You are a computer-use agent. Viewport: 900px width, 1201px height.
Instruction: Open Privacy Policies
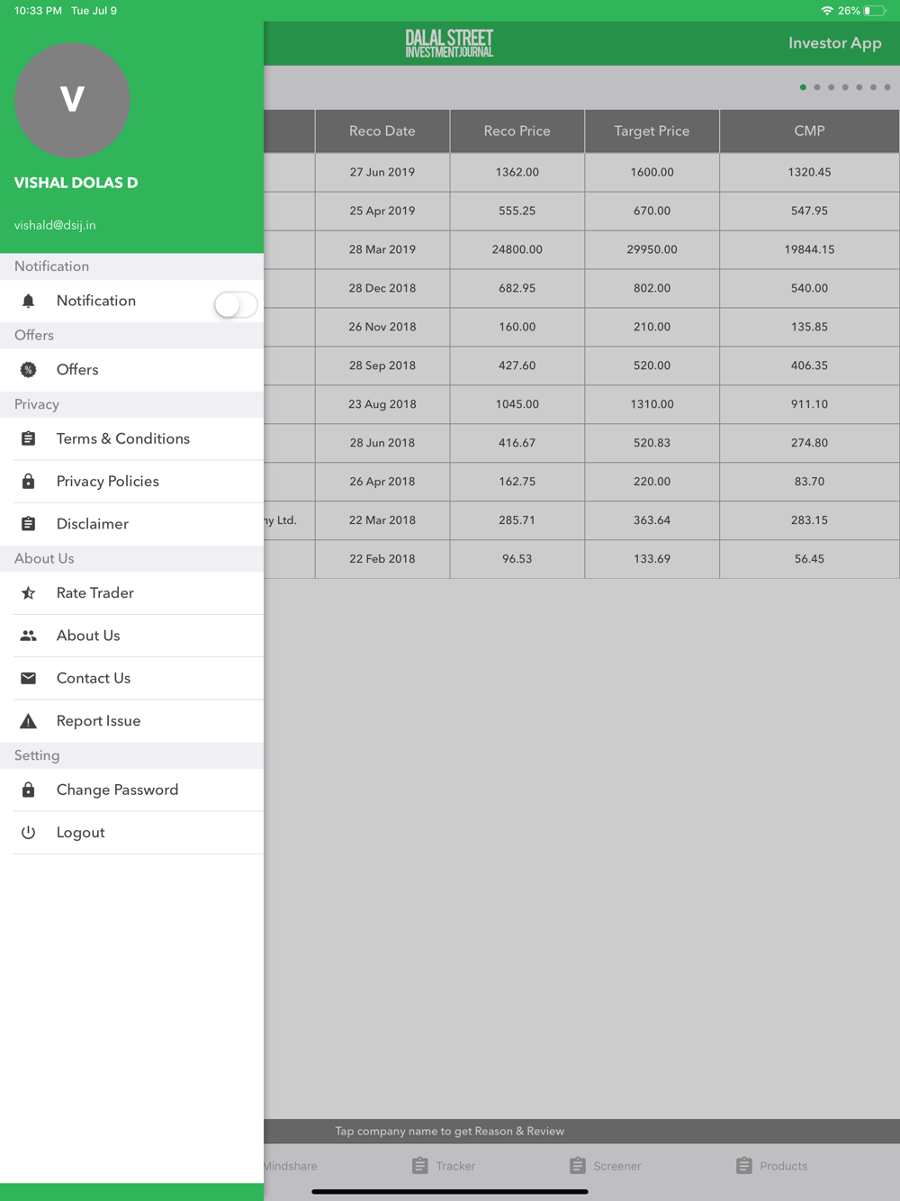click(131, 482)
